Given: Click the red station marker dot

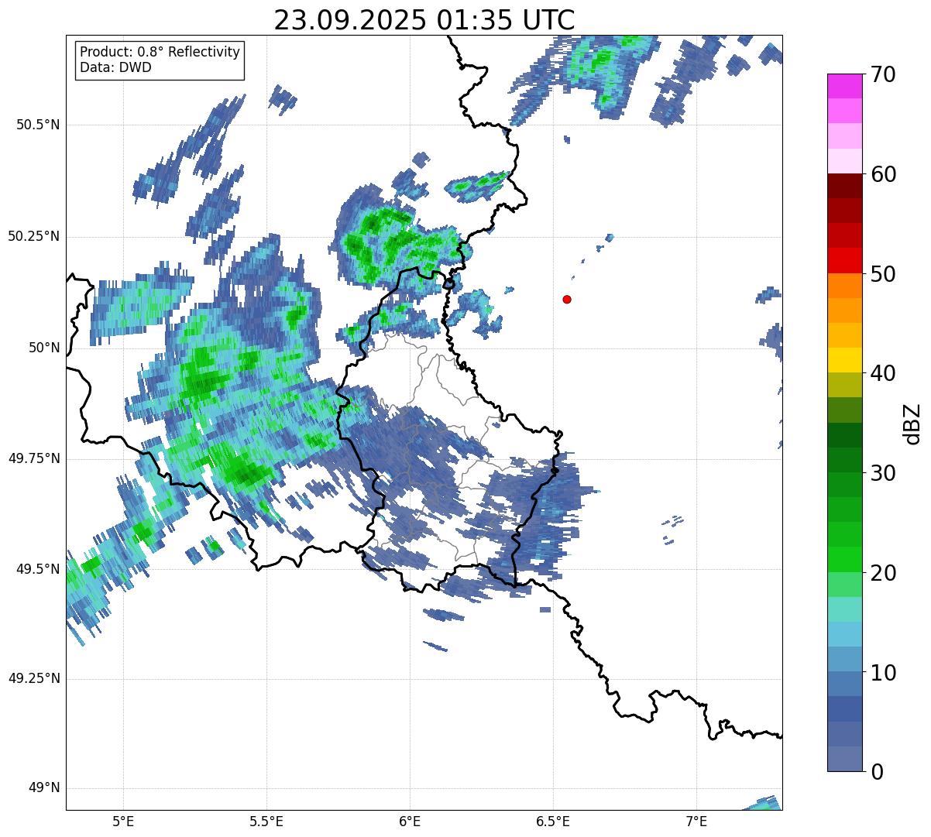Looking at the screenshot, I should pyautogui.click(x=567, y=300).
